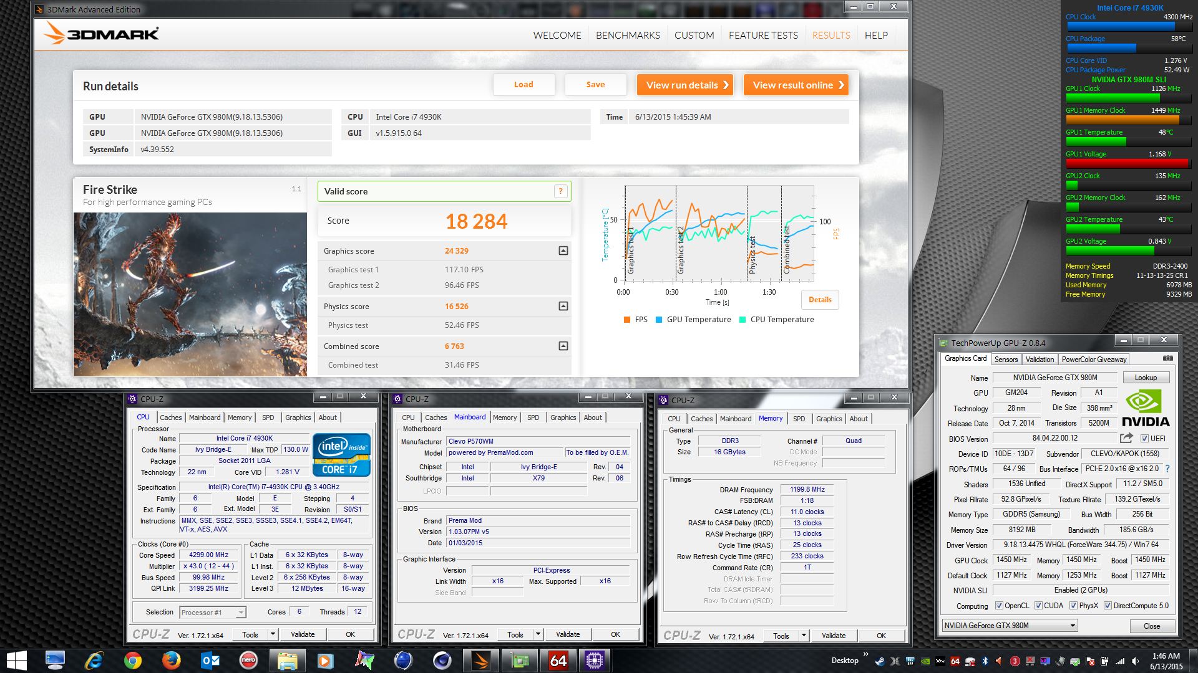Viewport: 1198px width, 673px height.
Task: Open Outlook from the taskbar
Action: (210, 661)
